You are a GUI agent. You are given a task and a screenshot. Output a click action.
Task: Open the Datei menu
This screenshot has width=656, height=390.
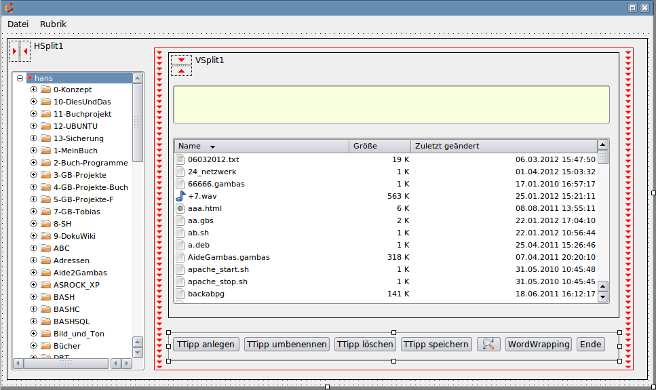[x=18, y=24]
